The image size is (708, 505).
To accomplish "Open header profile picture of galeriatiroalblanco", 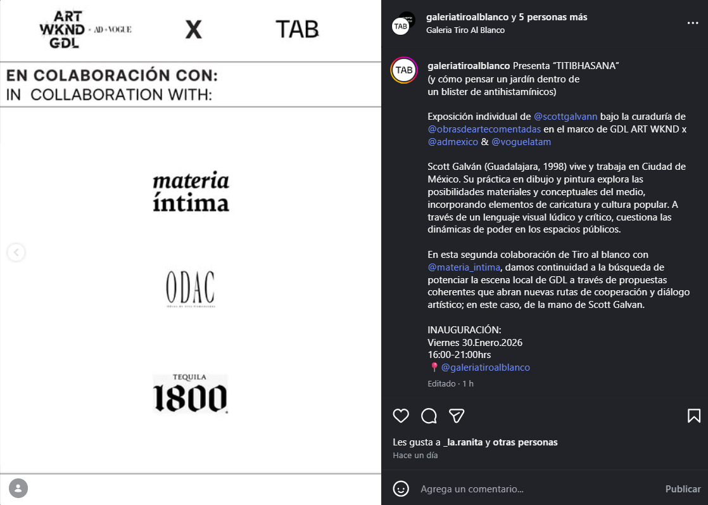I will pos(403,23).
